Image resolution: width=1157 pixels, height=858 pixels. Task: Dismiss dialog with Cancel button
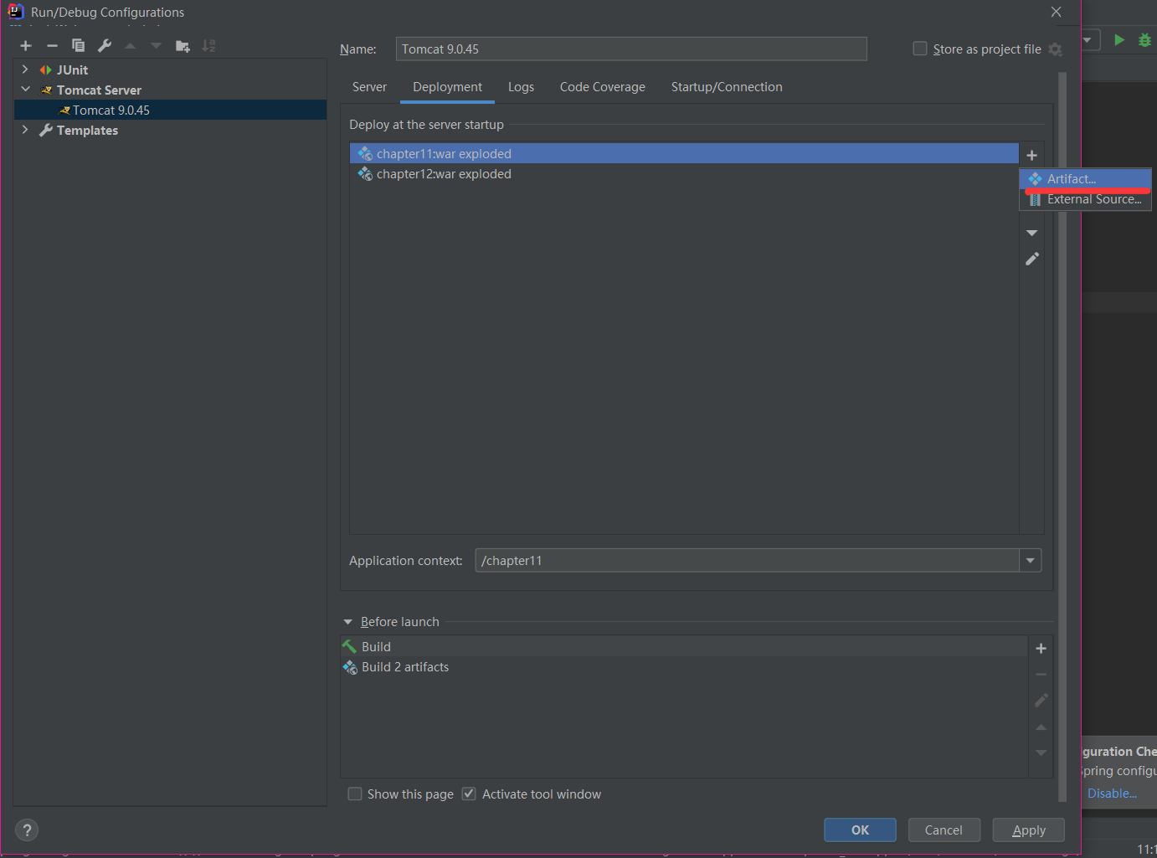click(x=944, y=830)
